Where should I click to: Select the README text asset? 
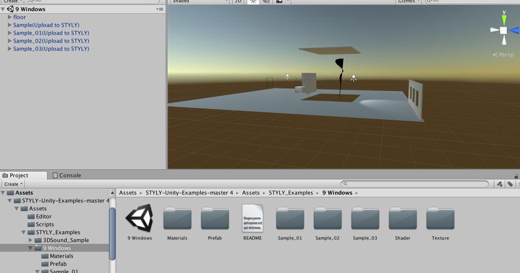coord(253,218)
